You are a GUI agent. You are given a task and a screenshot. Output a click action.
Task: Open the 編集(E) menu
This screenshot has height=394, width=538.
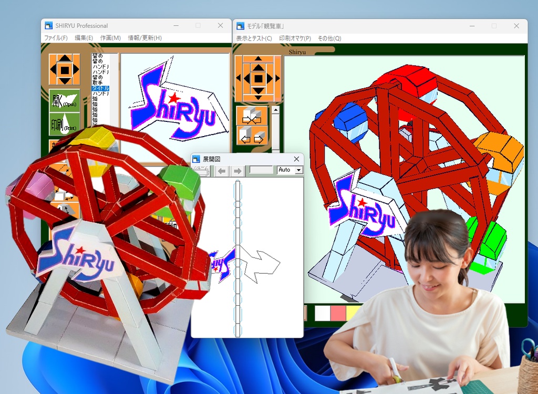[x=84, y=38]
